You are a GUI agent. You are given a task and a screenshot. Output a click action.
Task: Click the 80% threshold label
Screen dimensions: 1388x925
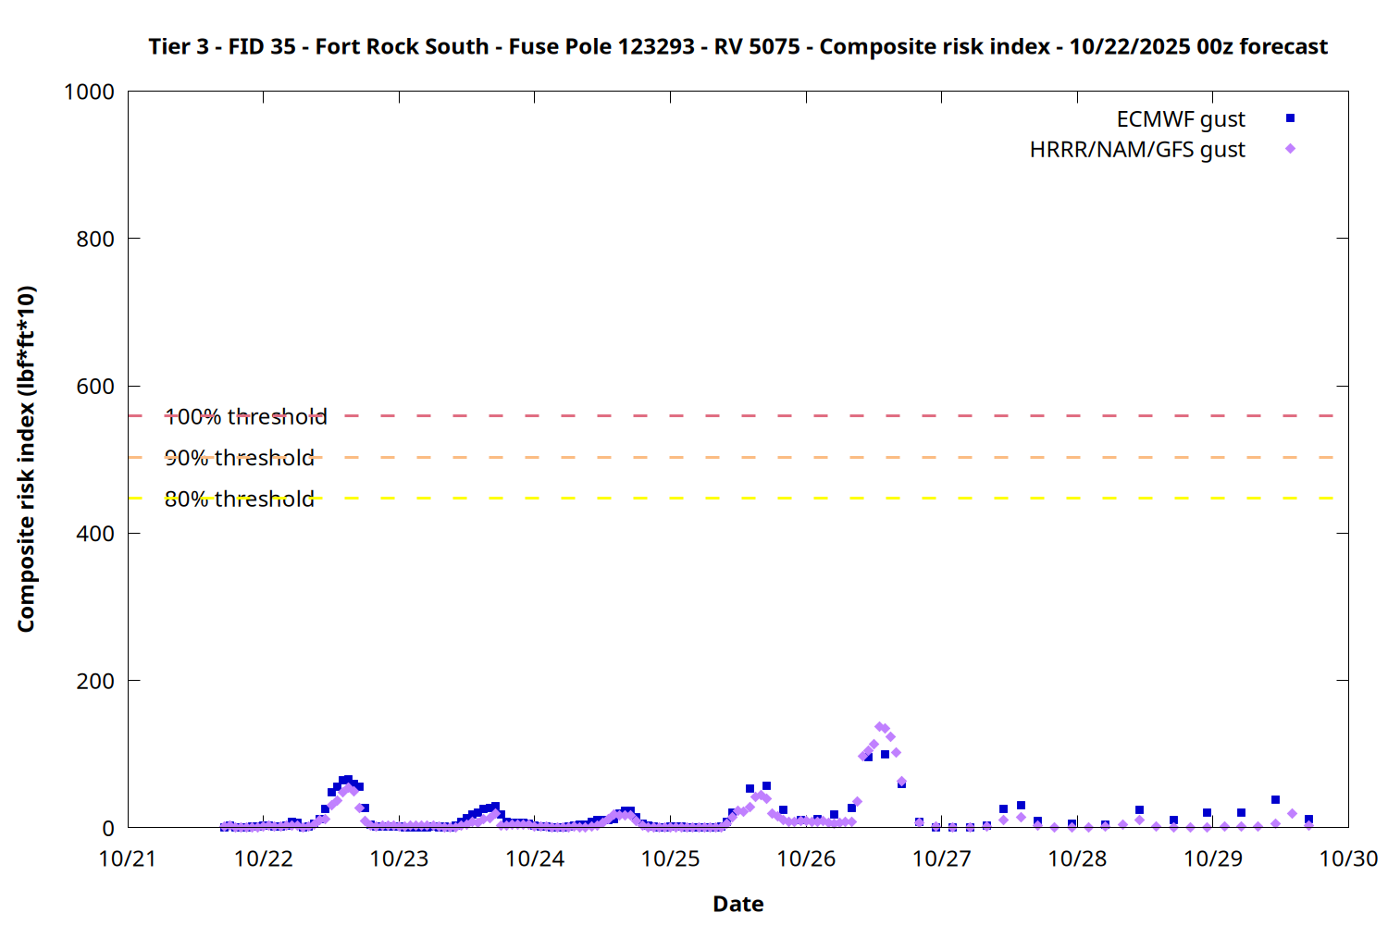240,499
